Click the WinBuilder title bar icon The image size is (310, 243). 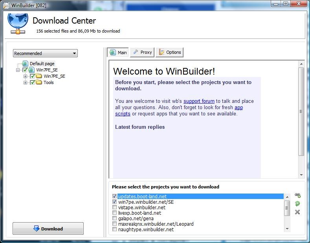tap(6, 5)
